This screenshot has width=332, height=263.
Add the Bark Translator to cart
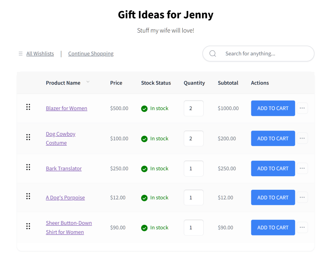(273, 168)
